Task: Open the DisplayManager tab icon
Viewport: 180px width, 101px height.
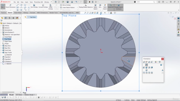Action: (x=17, y=18)
